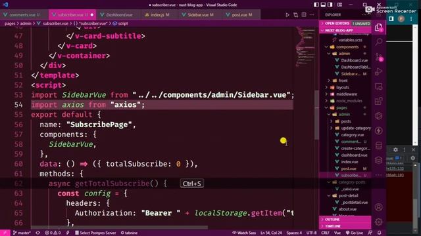Open the Source Control view icon
The width and height of the screenshot is (421, 236).
point(379,57)
